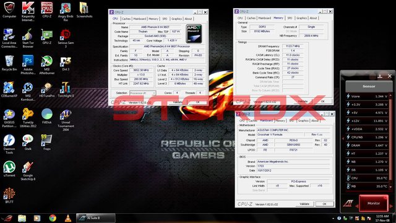
Task: Launch Kaspersky Internet Security desktop shortcut
Action: [28, 11]
